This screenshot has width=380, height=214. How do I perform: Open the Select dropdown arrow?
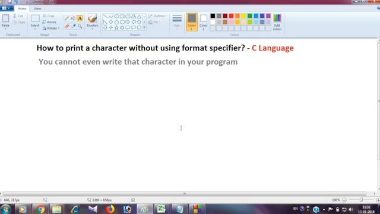pos(35,29)
